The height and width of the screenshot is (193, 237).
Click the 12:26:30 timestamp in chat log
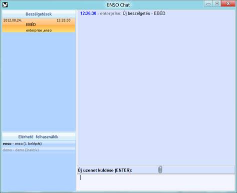pos(88,13)
